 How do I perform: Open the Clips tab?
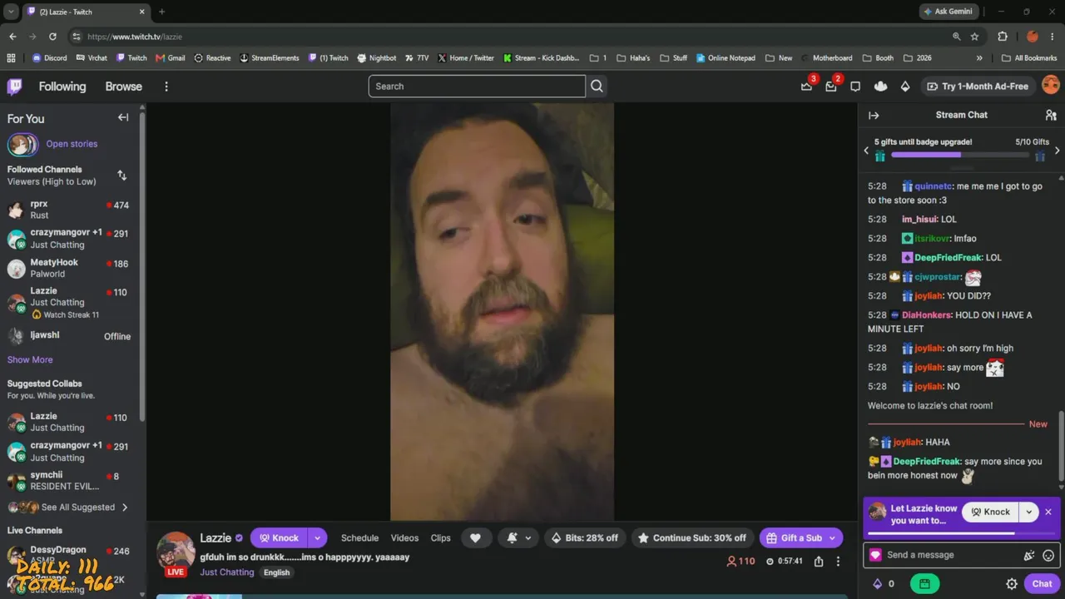(x=441, y=538)
